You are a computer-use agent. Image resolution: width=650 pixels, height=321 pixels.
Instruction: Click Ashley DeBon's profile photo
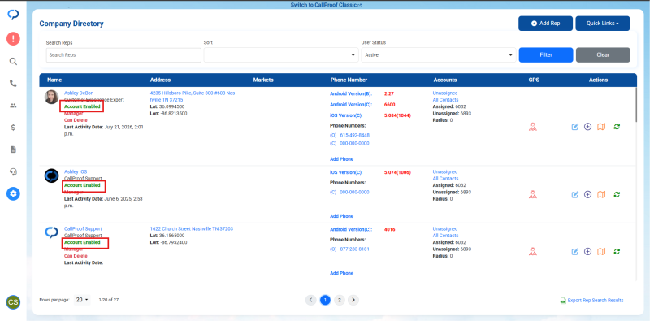point(51,97)
